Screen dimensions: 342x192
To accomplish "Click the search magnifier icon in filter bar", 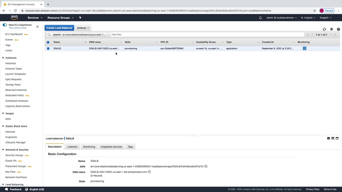I will pos(49,35).
